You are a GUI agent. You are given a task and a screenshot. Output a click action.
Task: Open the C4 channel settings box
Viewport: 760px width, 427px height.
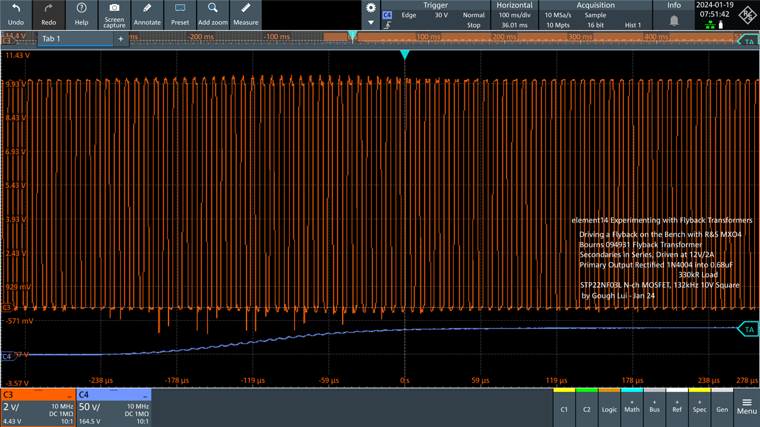tap(114, 407)
